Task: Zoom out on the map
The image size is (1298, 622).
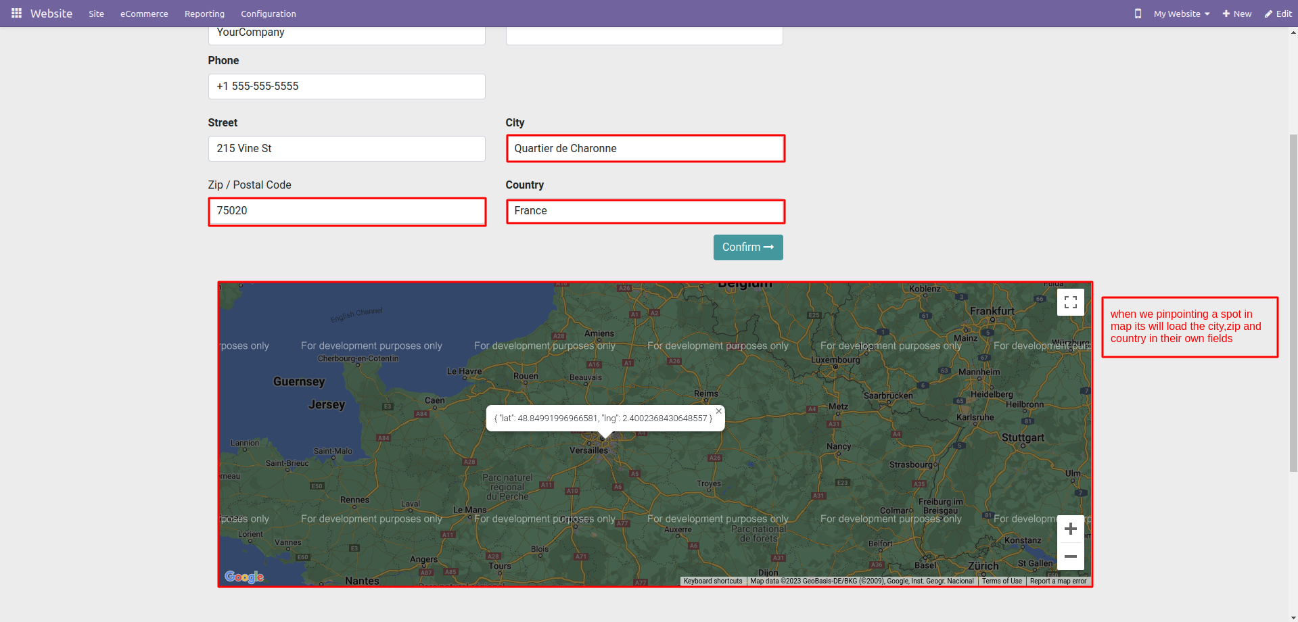Action: (1071, 556)
